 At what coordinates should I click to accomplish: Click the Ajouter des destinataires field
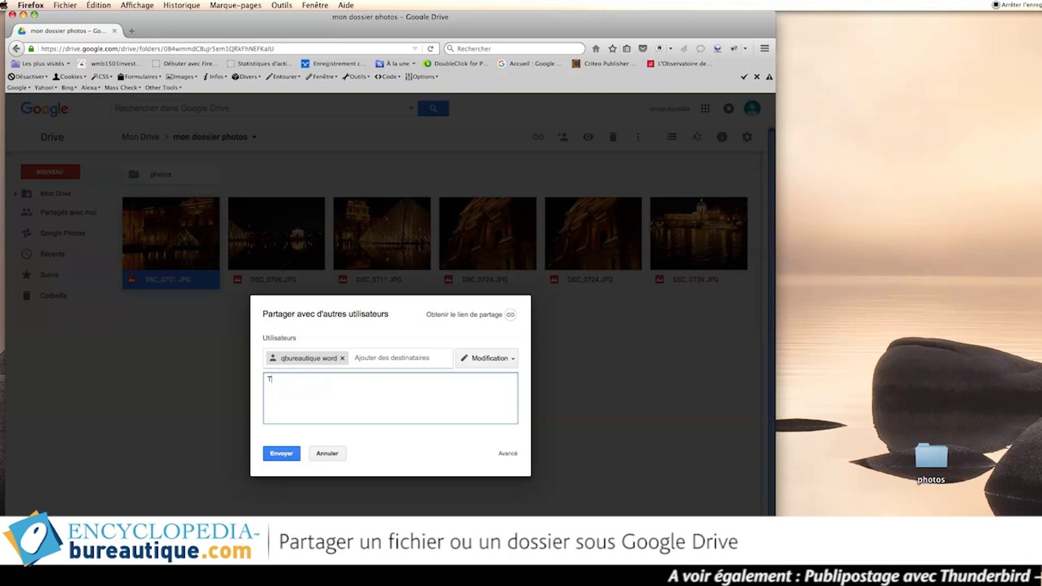(399, 358)
